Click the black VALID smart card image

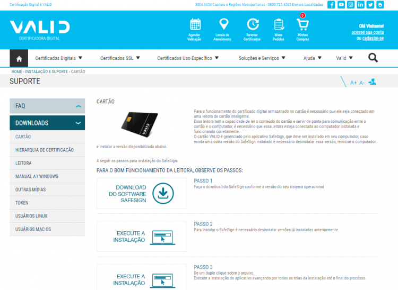[x=140, y=124]
